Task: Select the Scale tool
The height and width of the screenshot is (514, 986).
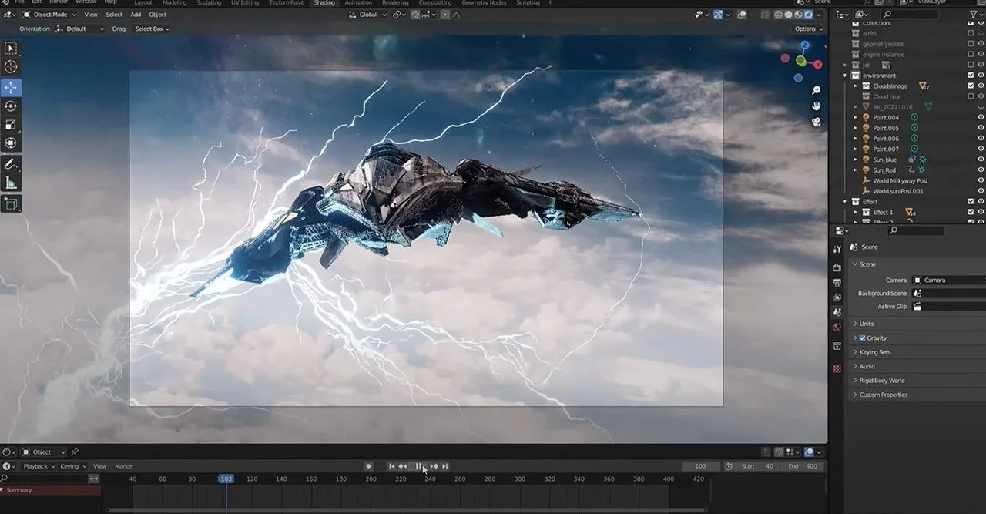Action: click(x=11, y=125)
